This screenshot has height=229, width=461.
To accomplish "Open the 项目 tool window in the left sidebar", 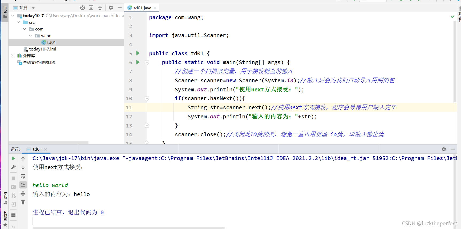I will coord(5,13).
